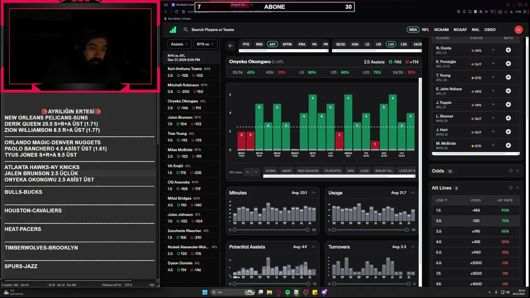Select the HOME filter chip
The width and height of the screenshot is (530, 298).
[x=271, y=171]
